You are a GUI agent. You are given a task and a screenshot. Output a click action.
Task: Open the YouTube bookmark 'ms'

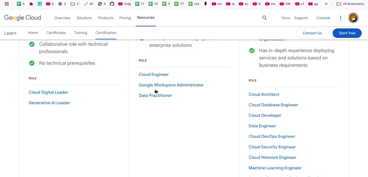(x=270, y=4)
